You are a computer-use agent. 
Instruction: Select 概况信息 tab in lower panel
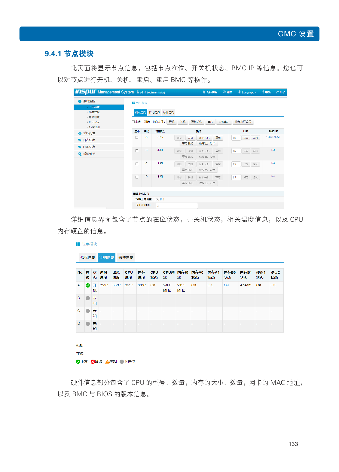click(x=87, y=257)
